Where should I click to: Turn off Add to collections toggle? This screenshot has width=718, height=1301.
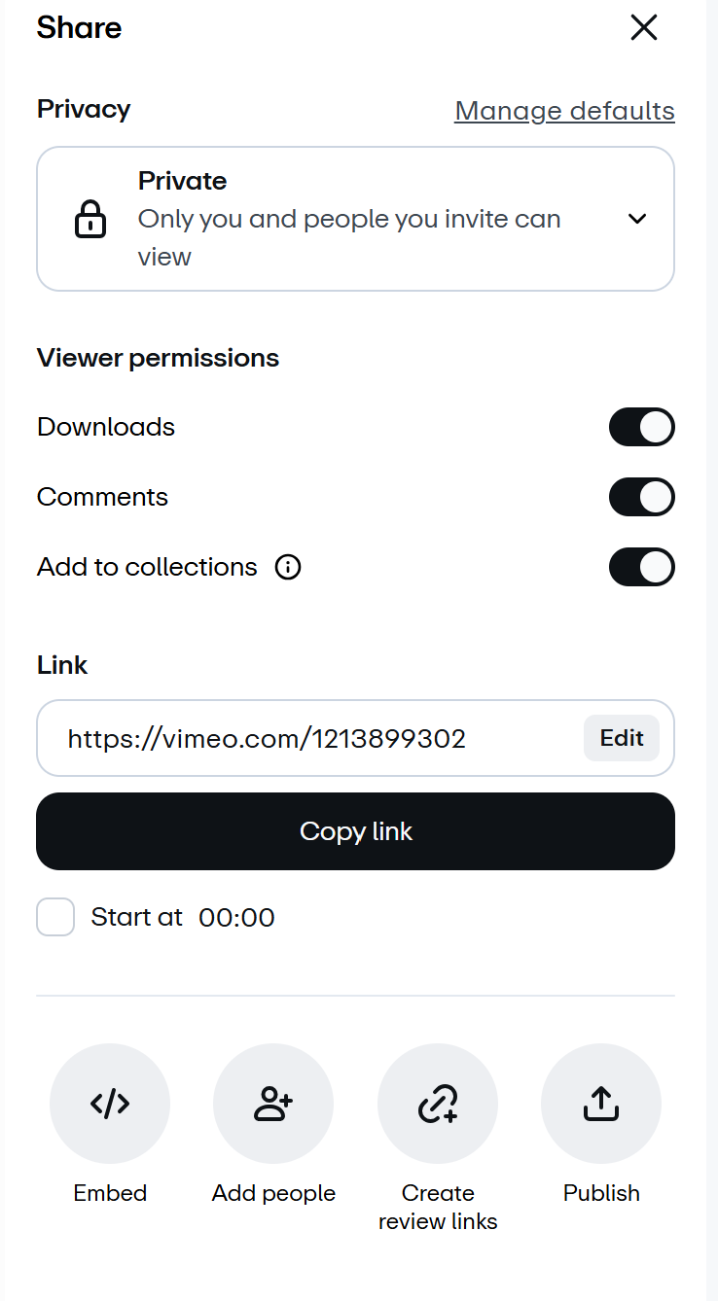click(x=642, y=567)
